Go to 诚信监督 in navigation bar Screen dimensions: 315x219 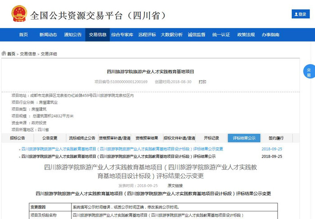coord(197,35)
